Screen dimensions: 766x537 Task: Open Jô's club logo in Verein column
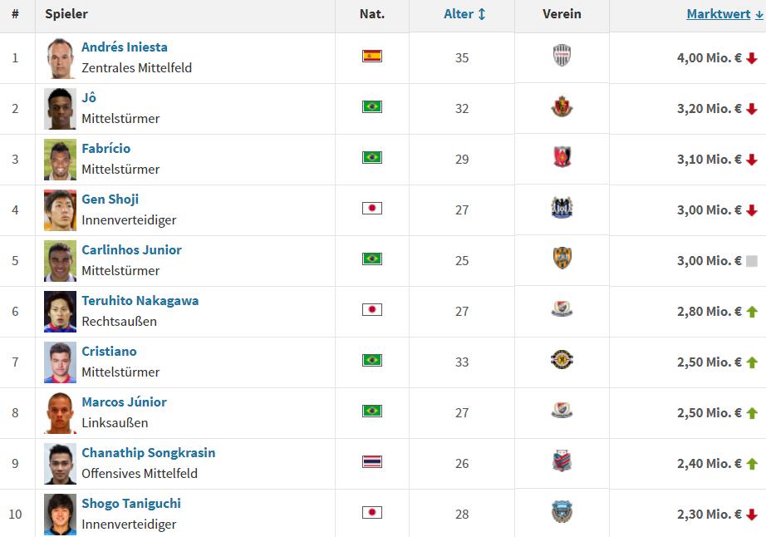562,106
